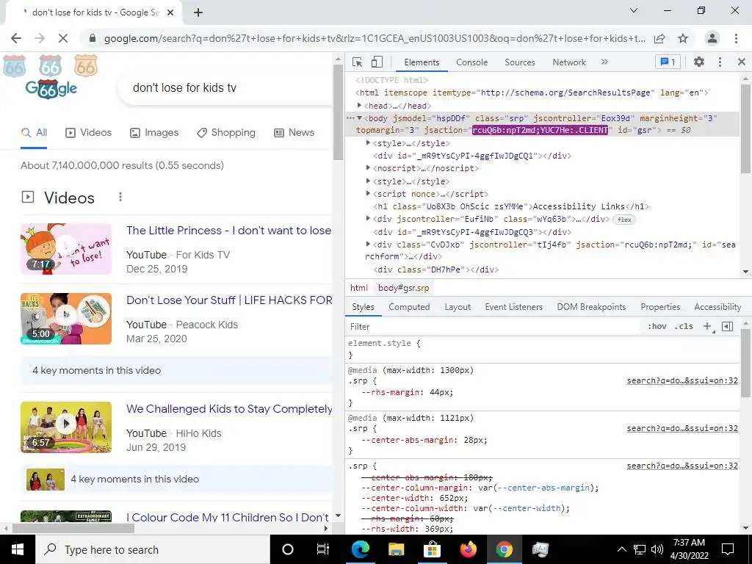The height and width of the screenshot is (564, 752).
Task: Select News search filter
Action: pyautogui.click(x=294, y=133)
